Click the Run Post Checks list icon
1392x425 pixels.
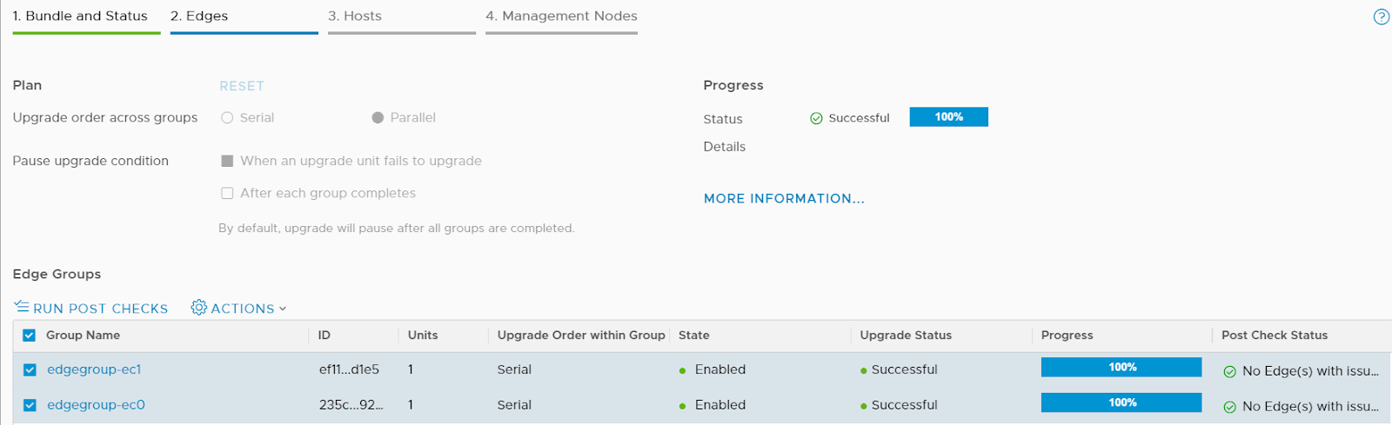[x=22, y=307]
